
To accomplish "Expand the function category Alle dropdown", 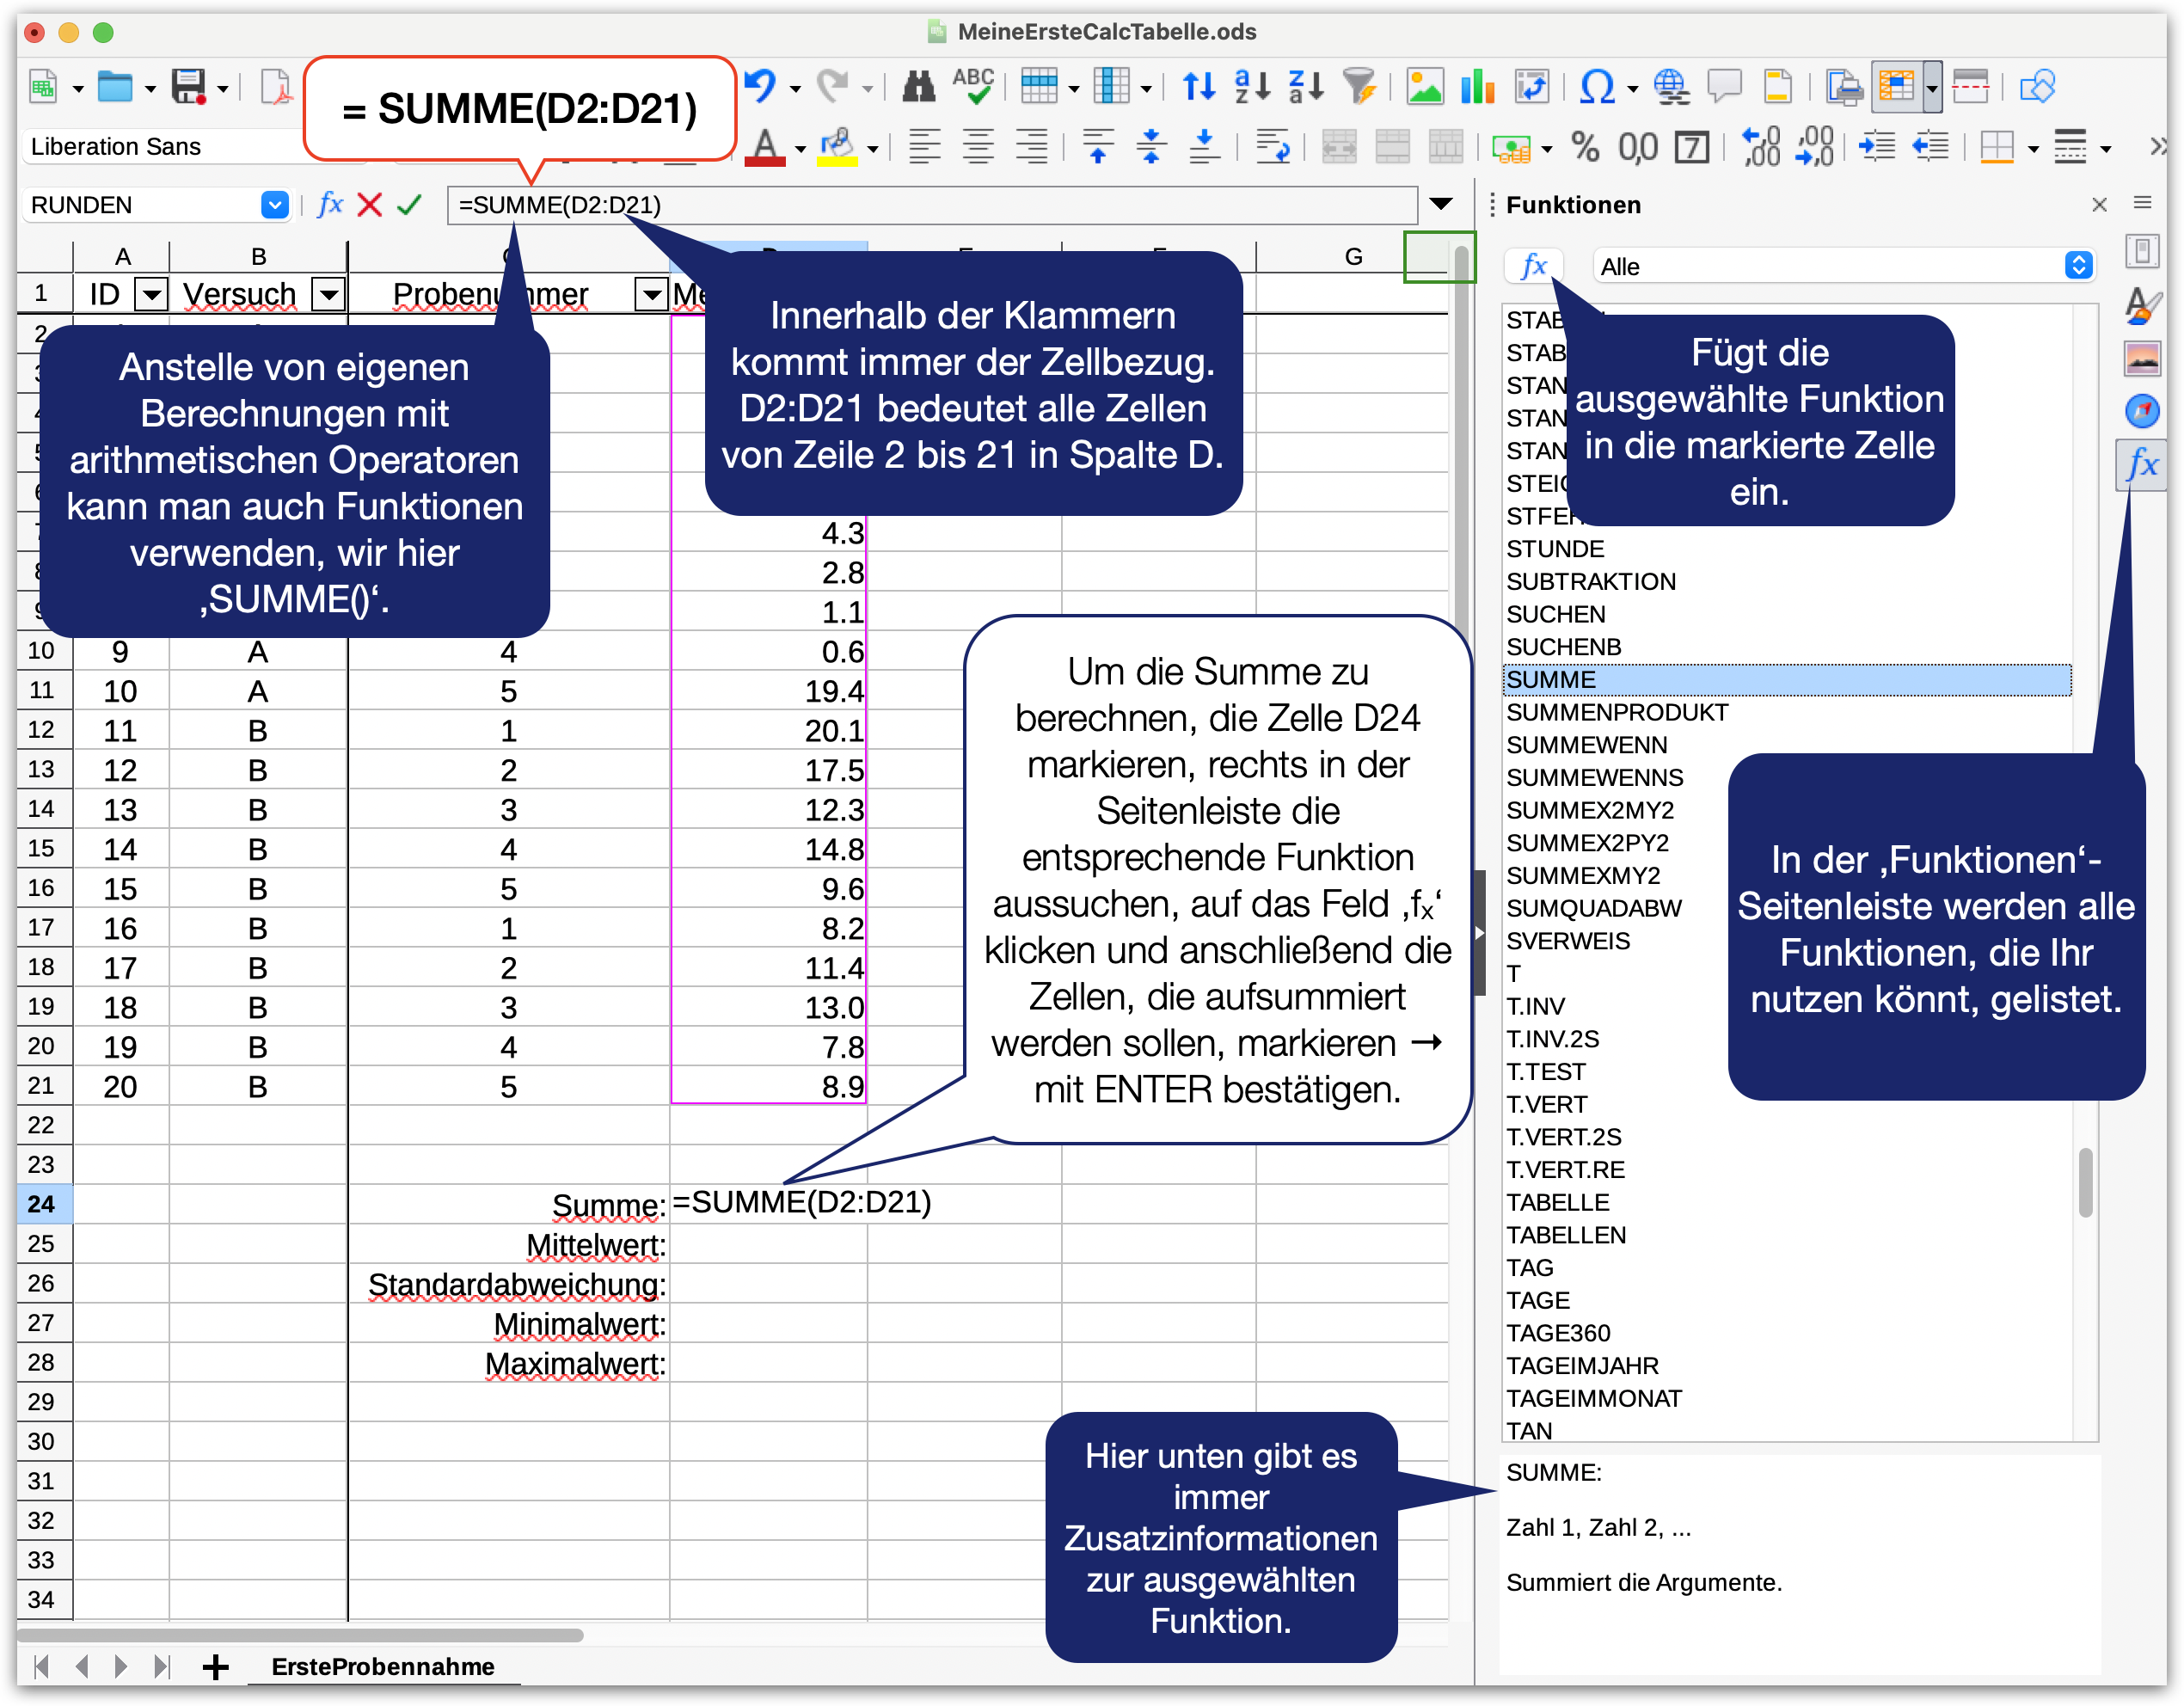I will tap(2078, 266).
